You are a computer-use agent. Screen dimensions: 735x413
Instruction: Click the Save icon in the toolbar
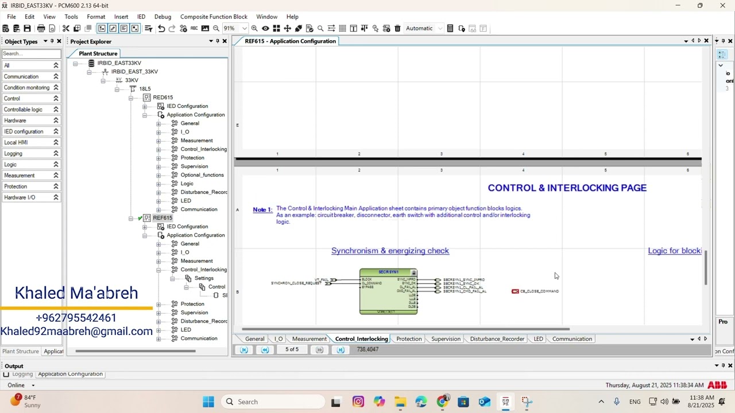click(27, 28)
